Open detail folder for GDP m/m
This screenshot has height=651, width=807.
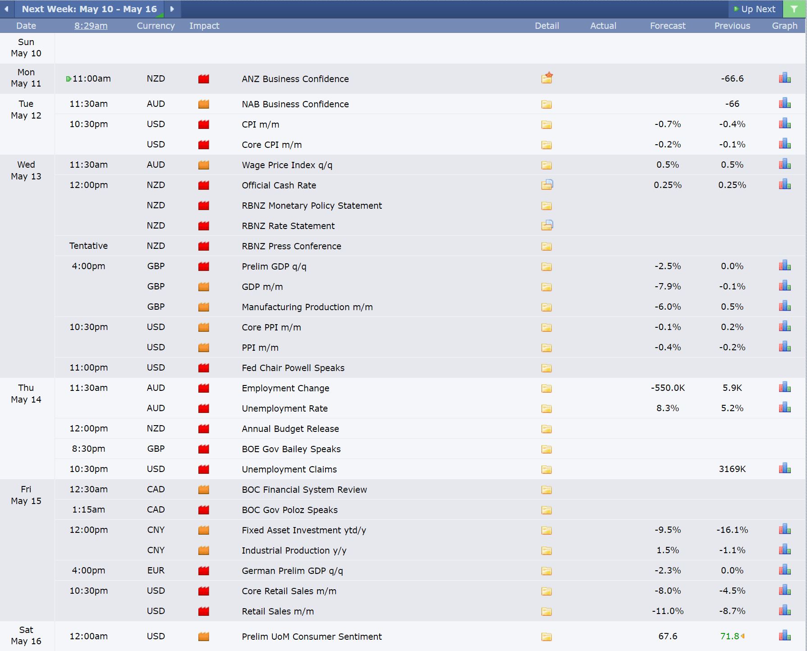pos(546,287)
